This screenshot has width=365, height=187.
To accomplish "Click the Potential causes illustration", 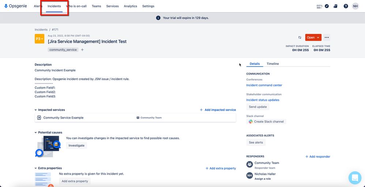I will point(48,146).
